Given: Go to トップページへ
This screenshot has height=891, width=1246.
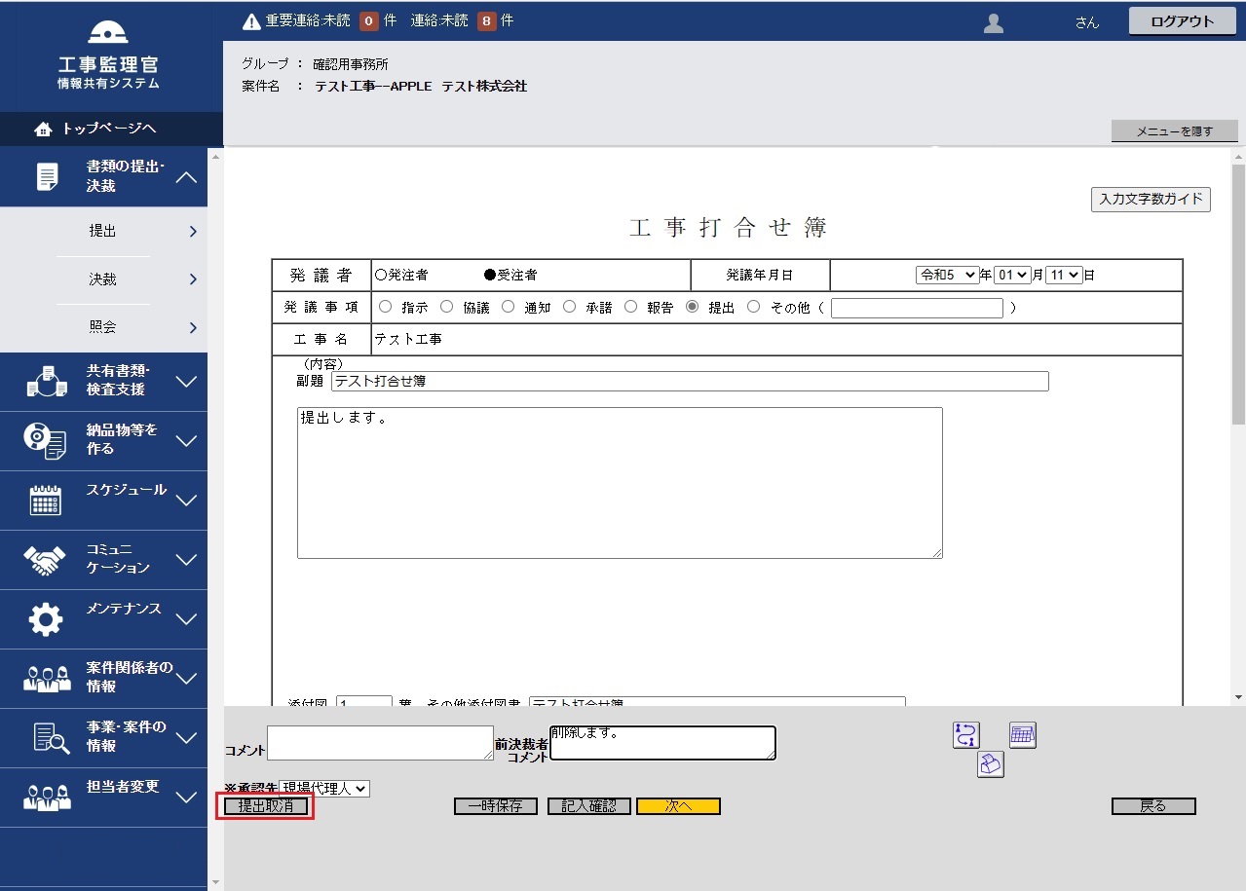Looking at the screenshot, I should (x=109, y=129).
